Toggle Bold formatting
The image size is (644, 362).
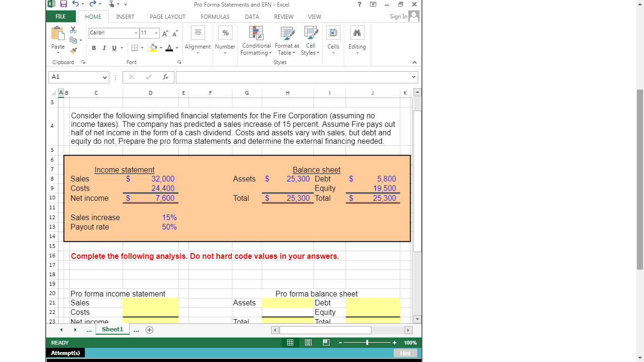pos(93,48)
